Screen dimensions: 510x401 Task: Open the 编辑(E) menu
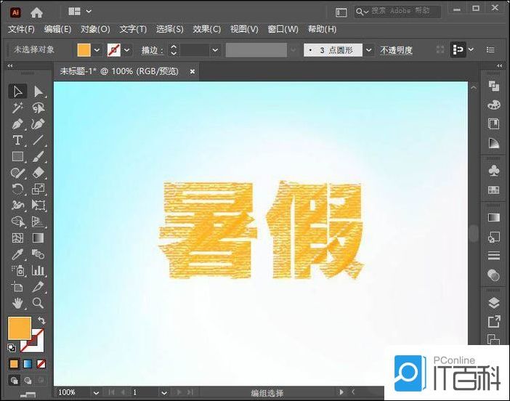tap(57, 29)
